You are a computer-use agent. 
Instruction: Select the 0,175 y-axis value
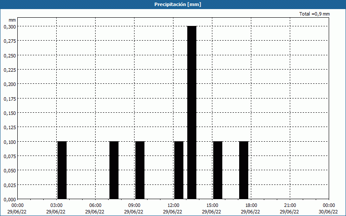[x=10, y=99]
